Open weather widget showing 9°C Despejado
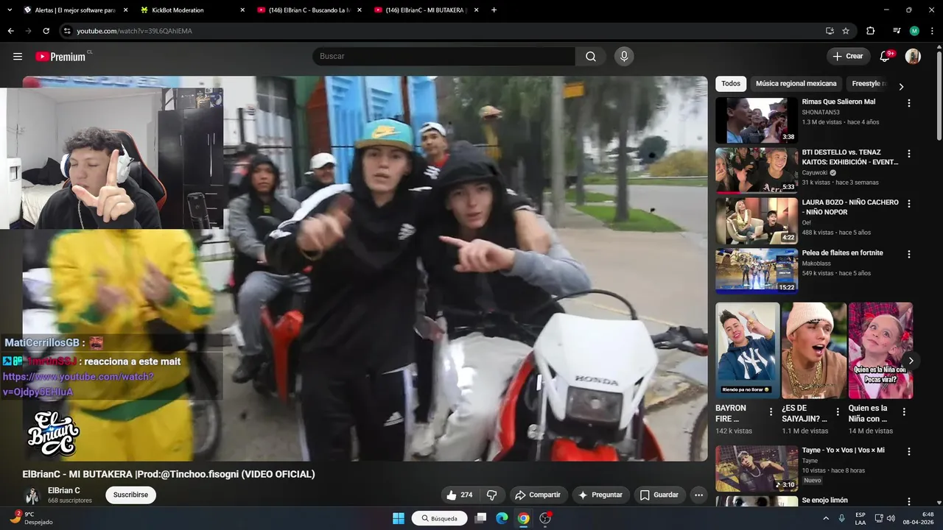 [x=31, y=518]
